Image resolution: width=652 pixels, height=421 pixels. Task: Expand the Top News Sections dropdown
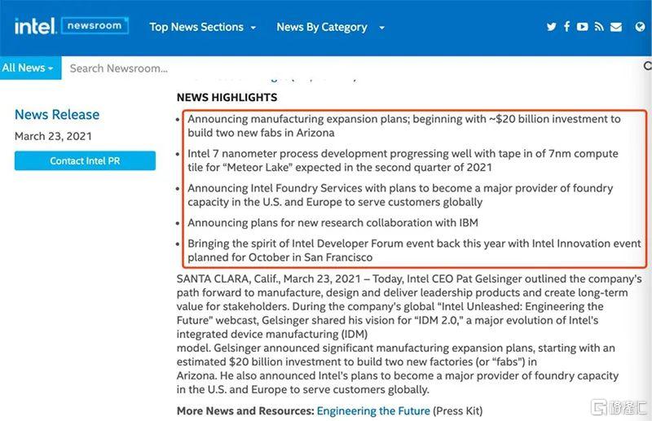202,27
